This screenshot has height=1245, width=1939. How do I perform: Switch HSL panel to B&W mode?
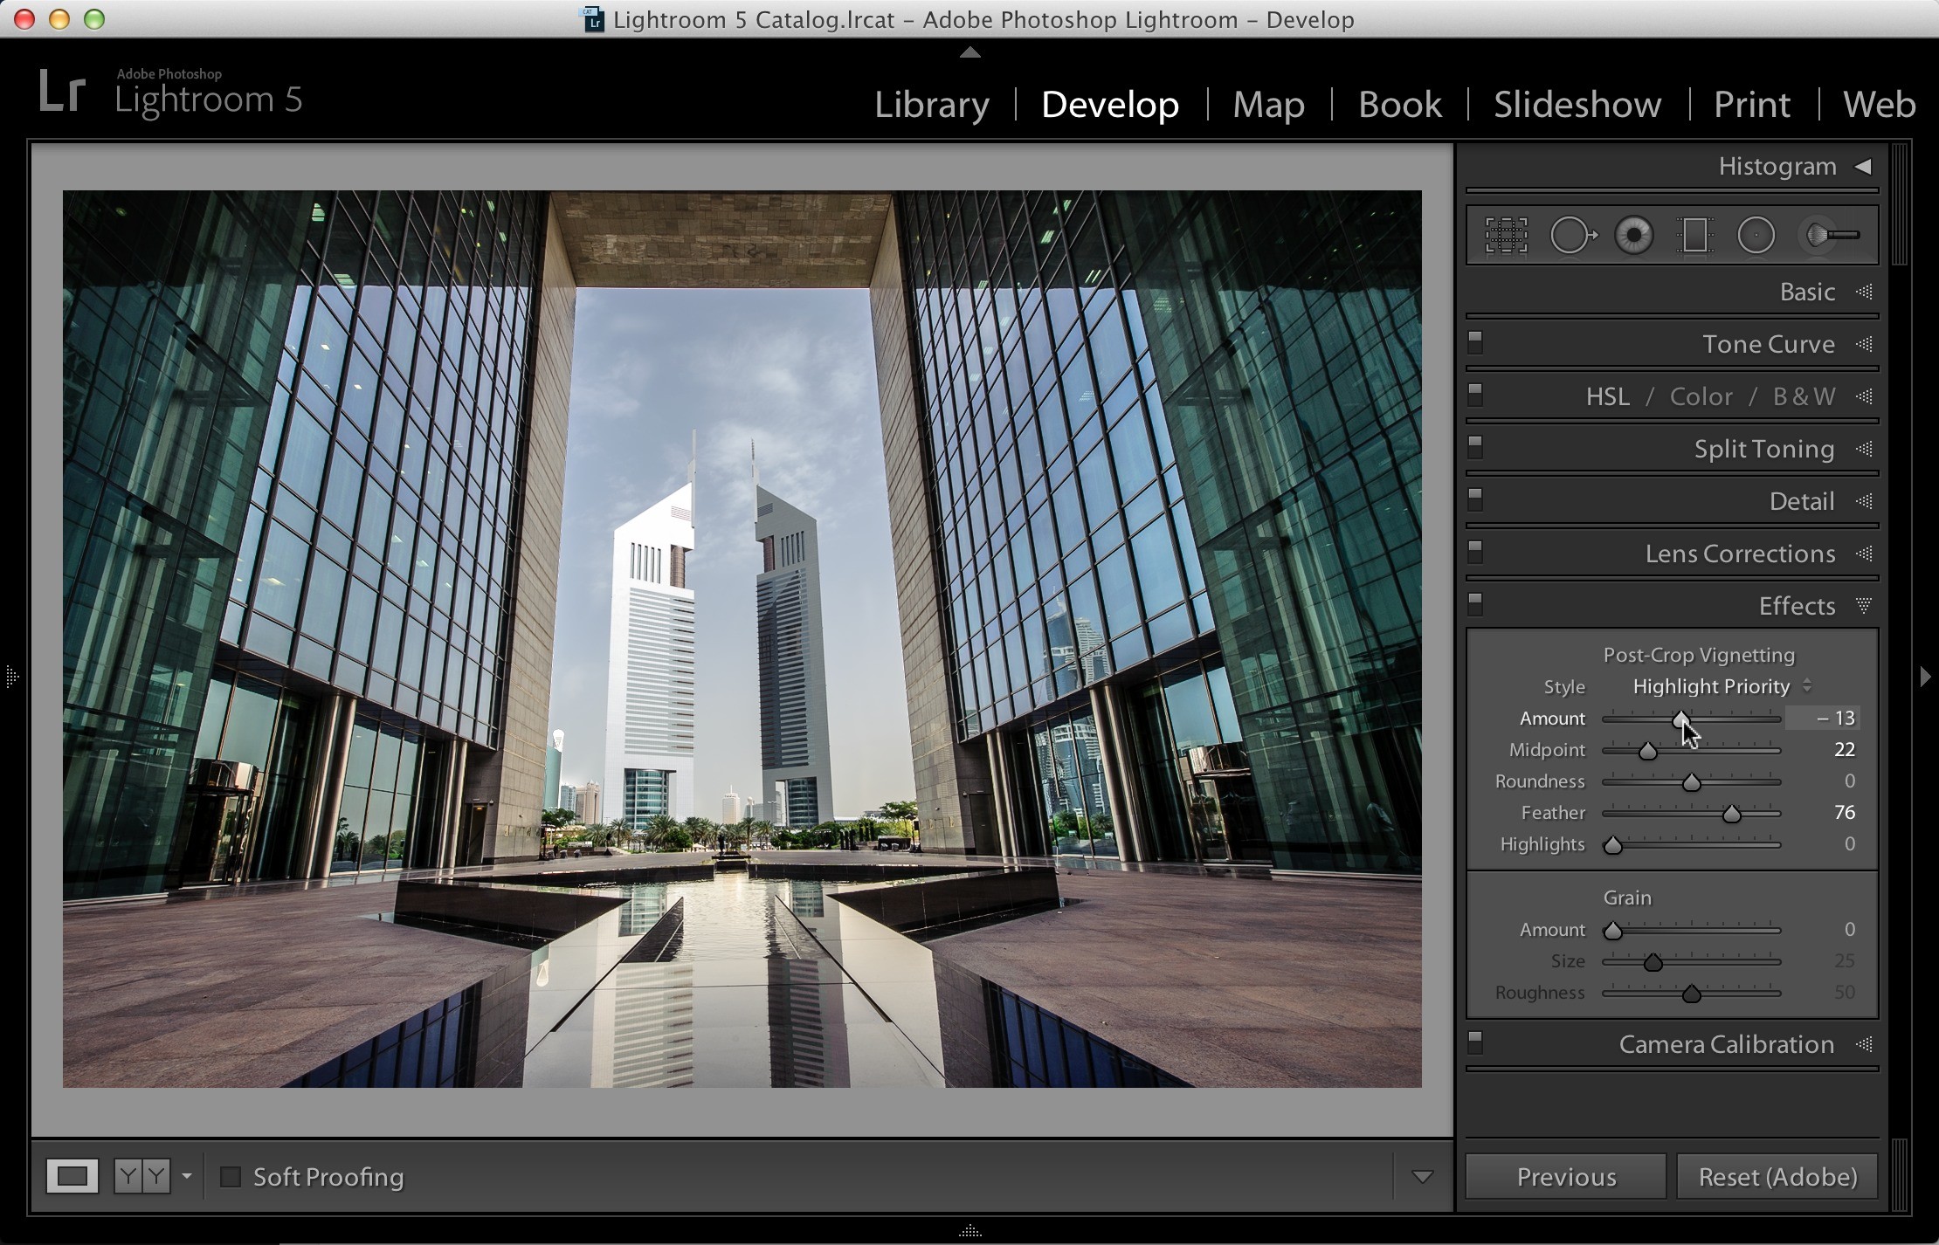click(x=1804, y=396)
